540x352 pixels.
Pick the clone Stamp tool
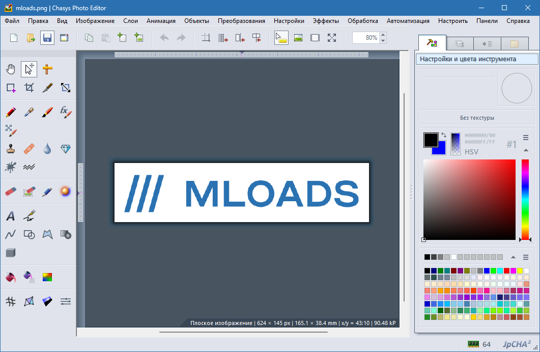[11, 149]
